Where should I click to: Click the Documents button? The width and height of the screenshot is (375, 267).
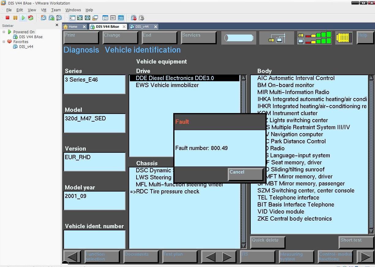click(x=141, y=257)
